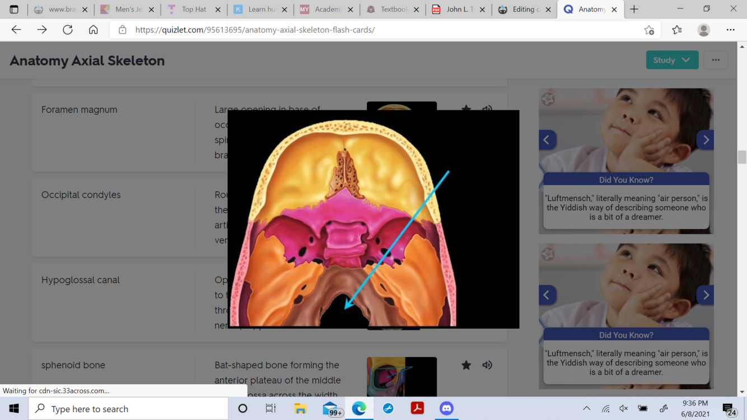Open the Windows Start menu
Image resolution: width=747 pixels, height=420 pixels.
pos(14,409)
